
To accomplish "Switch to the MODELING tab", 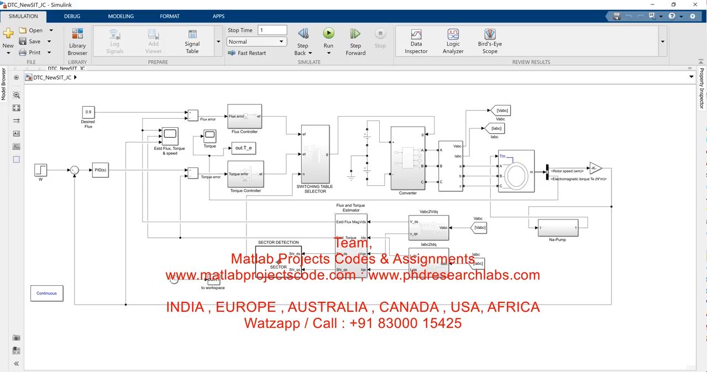I will pos(121,16).
